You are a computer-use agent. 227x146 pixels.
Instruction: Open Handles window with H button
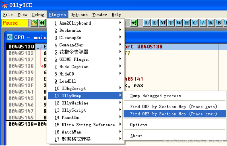[x=187, y=23]
